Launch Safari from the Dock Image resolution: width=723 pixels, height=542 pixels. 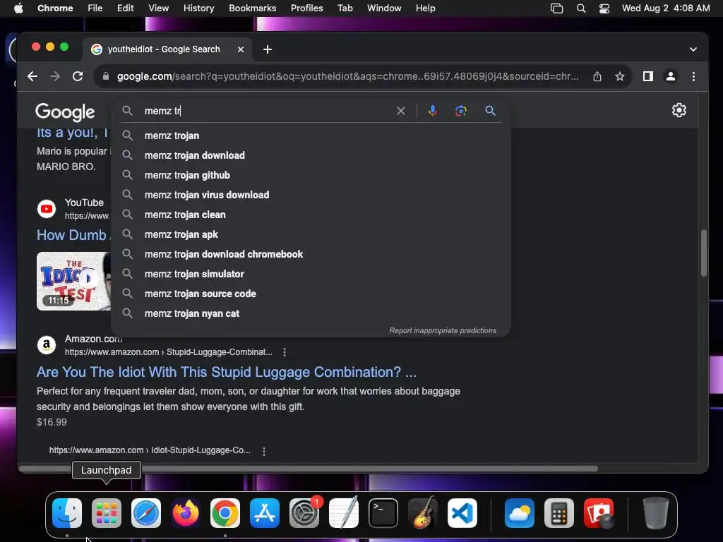(x=146, y=513)
